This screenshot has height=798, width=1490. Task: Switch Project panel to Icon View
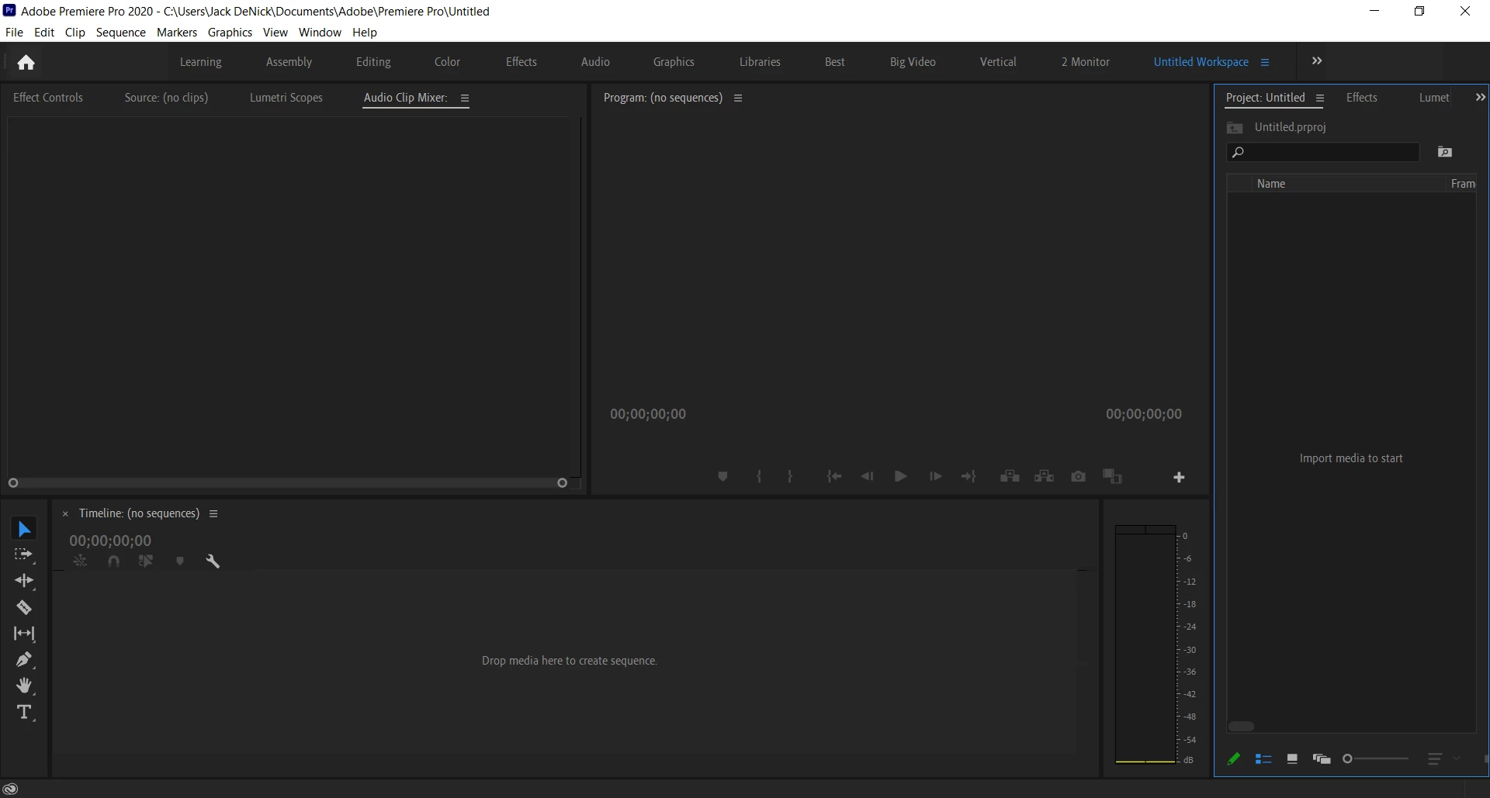click(1292, 759)
